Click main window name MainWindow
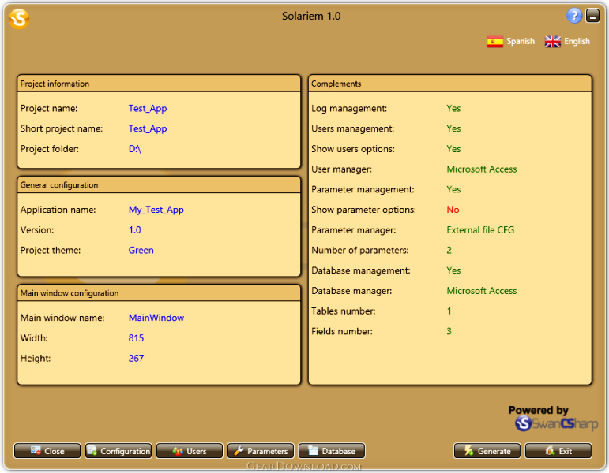This screenshot has width=609, height=473. click(x=156, y=318)
